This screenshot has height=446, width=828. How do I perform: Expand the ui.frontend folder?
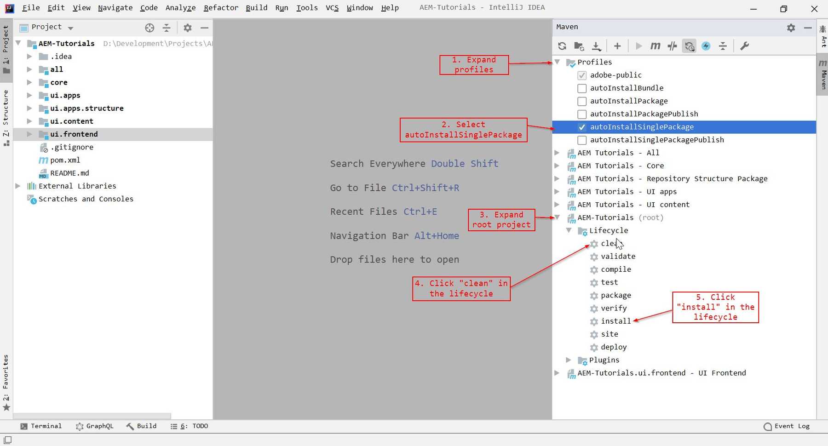pos(29,134)
